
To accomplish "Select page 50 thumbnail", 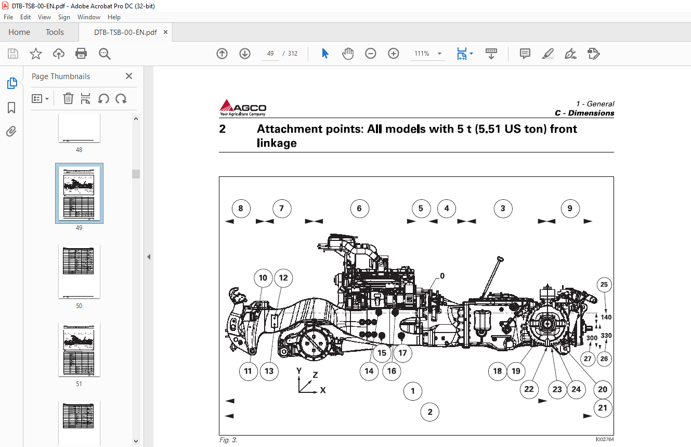I will [x=79, y=271].
